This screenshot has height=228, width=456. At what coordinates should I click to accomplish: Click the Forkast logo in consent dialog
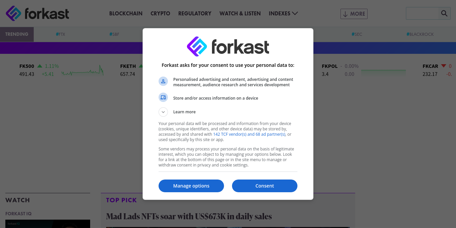pyautogui.click(x=228, y=46)
